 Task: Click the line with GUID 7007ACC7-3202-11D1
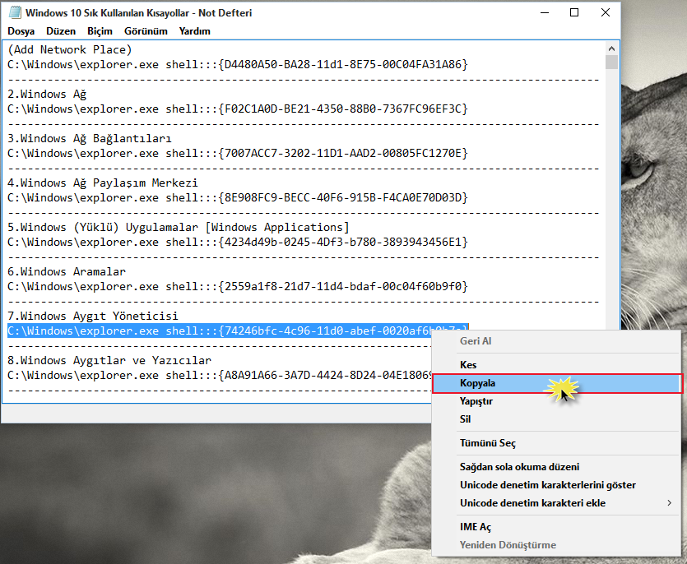tap(238, 153)
